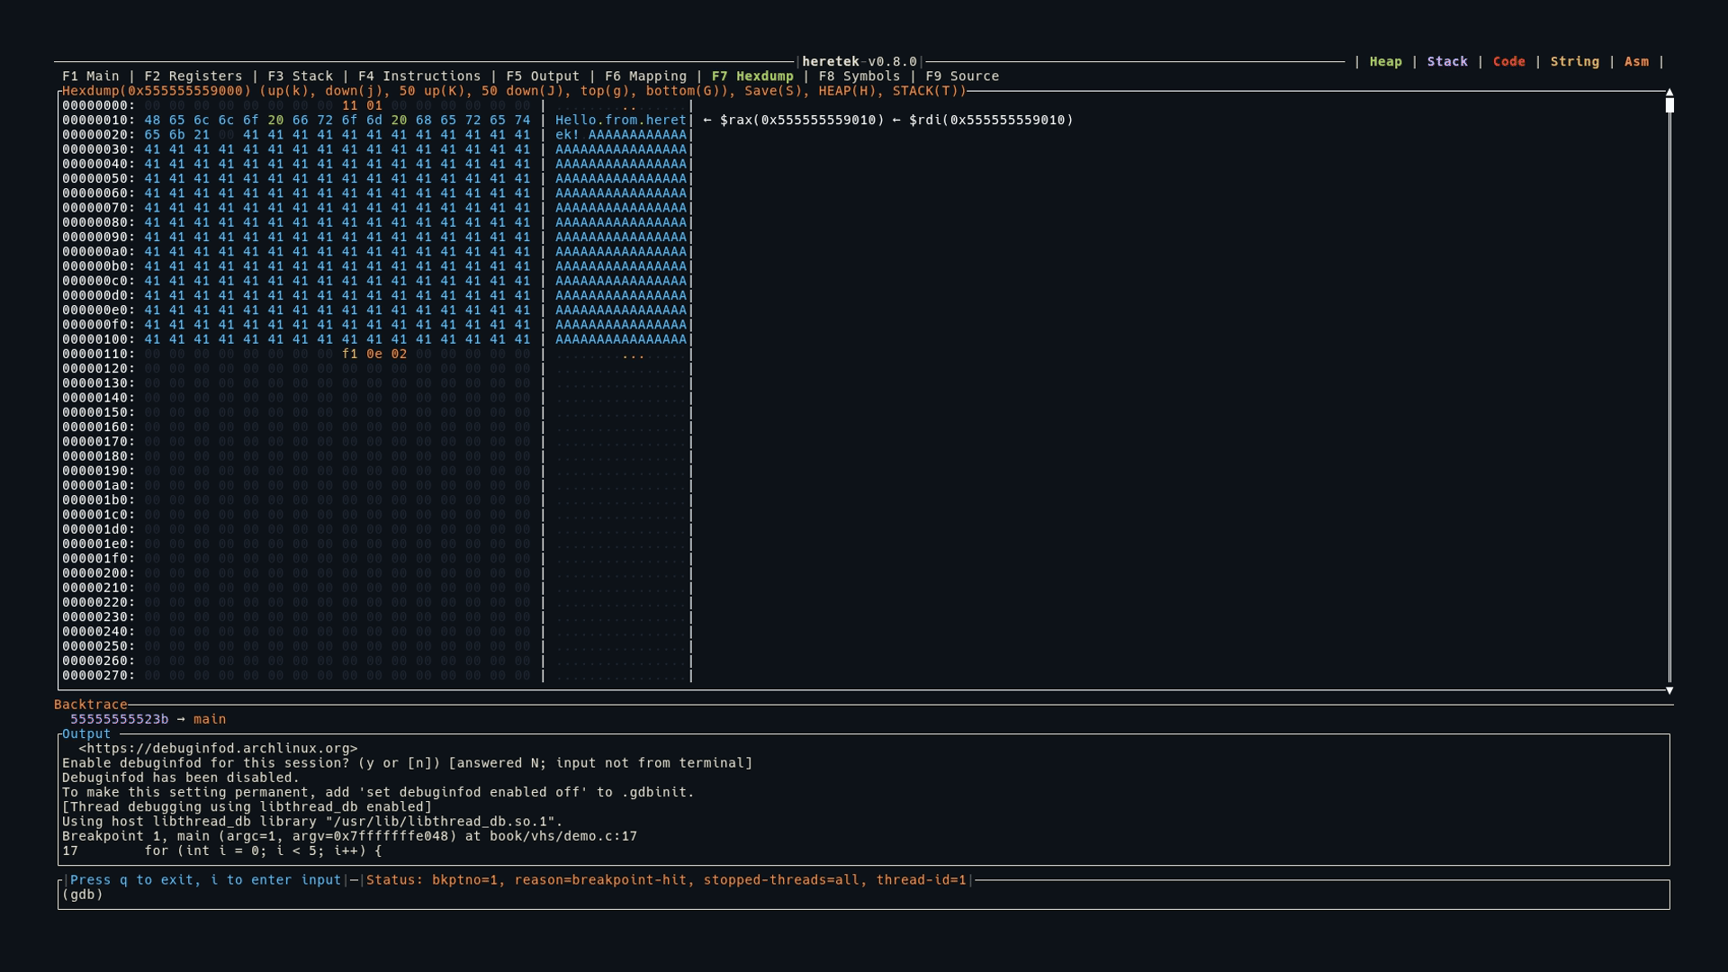The image size is (1728, 972).
Task: Click the hexdump scrollbar up arrow
Action: (x=1669, y=92)
